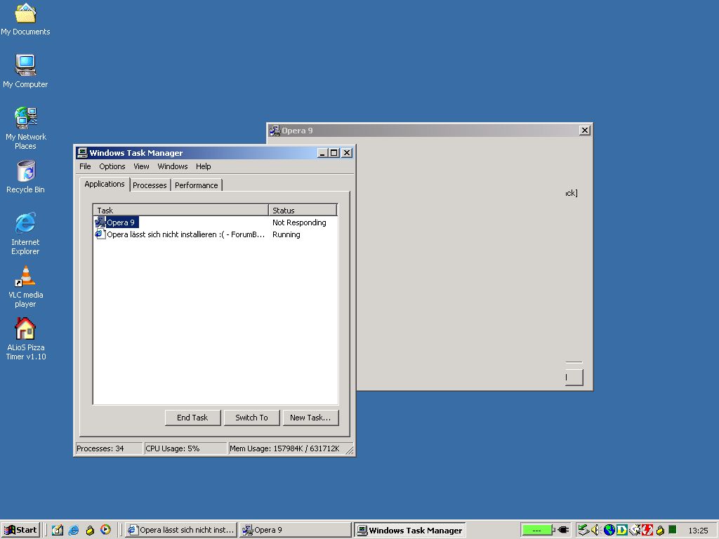Screen dimensions: 719x539
Task: Sort tasks by the Status column header
Action: click(x=303, y=210)
